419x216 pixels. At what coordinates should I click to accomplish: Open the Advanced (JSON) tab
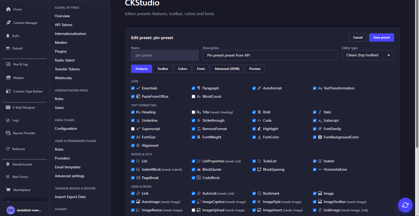pyautogui.click(x=227, y=69)
